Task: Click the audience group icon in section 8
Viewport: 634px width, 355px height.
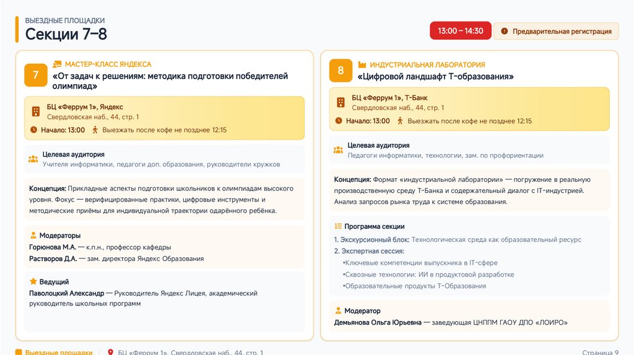Action: click(338, 150)
